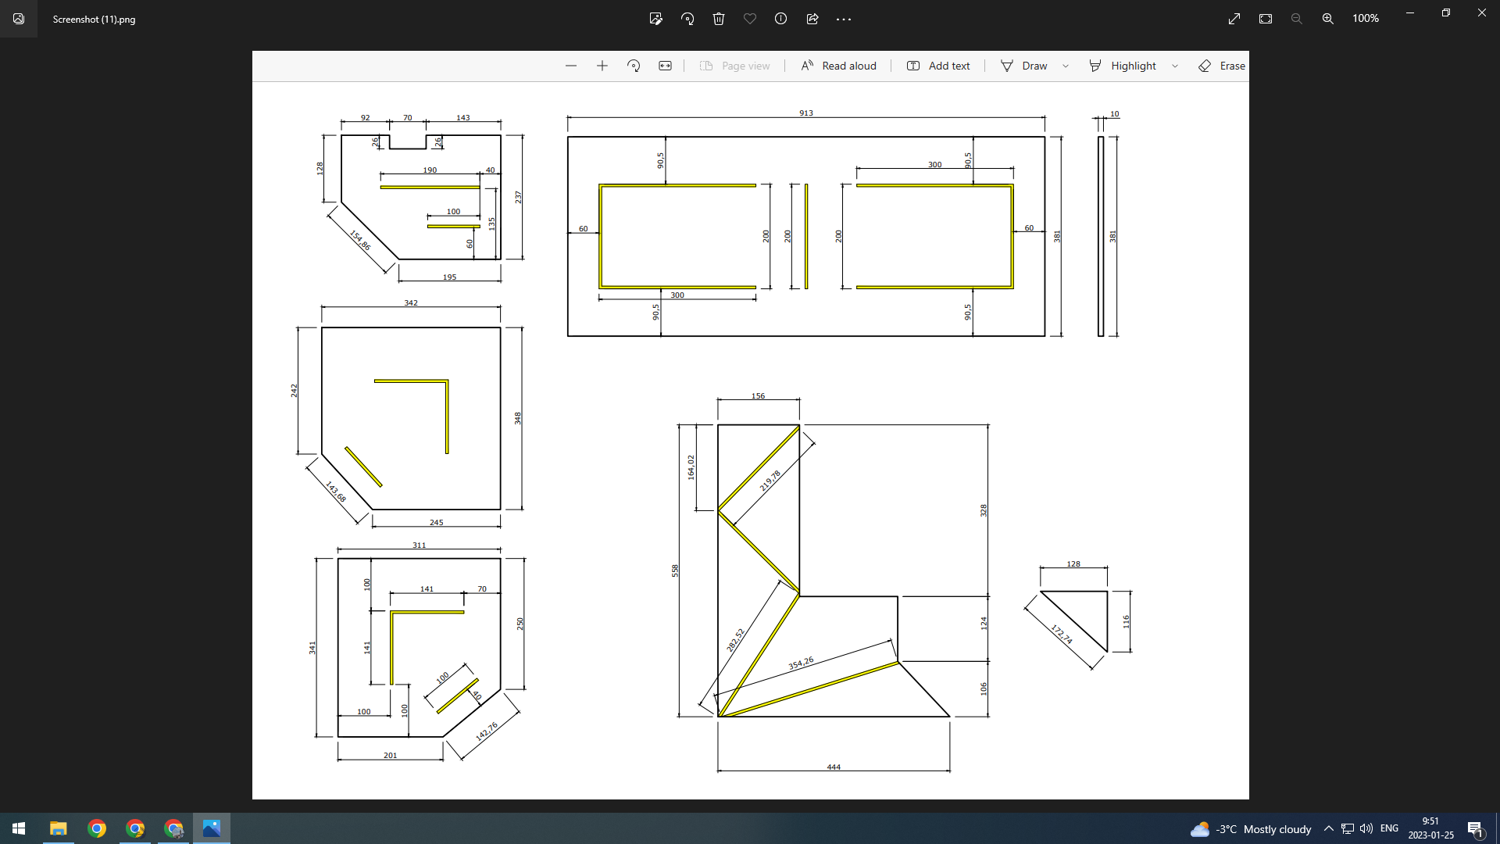Toggle the zoom-to-fit icon
The image size is (1500, 844).
click(x=1266, y=19)
